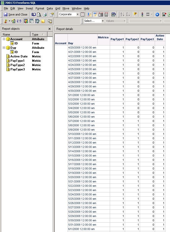Select ID form under Day
This screenshot has width=170, height=232.
point(16,52)
